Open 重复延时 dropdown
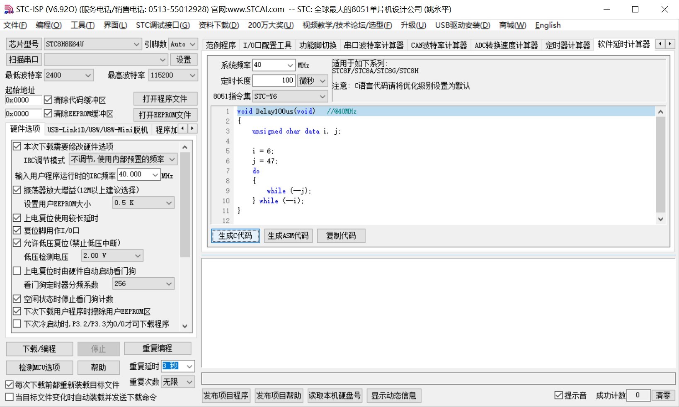This screenshot has height=407, width=679. coord(189,366)
